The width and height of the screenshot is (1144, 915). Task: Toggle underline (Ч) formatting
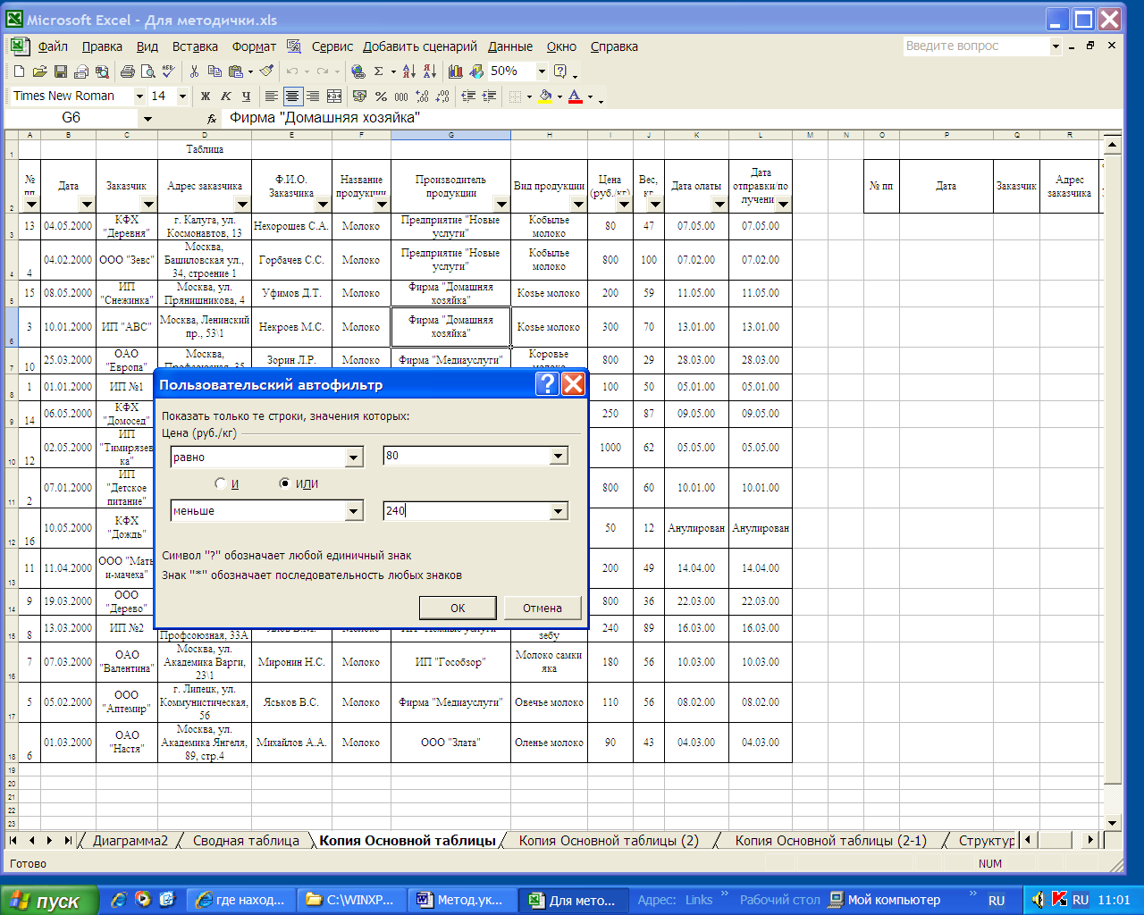pos(247,96)
